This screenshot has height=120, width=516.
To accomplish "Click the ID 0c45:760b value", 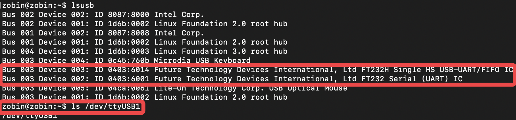I will [122, 60].
